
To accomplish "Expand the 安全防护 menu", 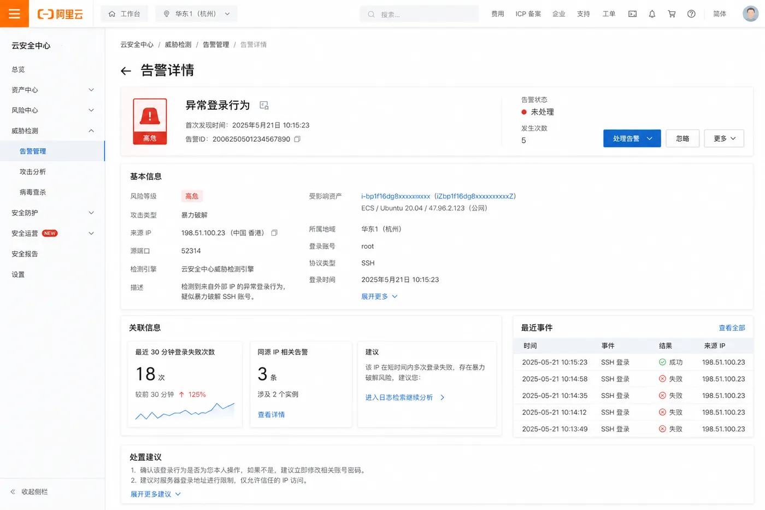I will 52,213.
